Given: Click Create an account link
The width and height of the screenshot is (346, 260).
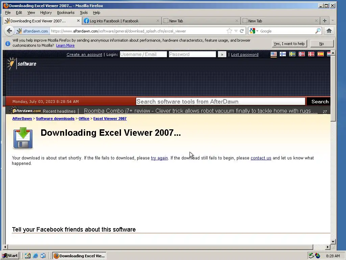Looking at the screenshot, I should tap(84, 55).
